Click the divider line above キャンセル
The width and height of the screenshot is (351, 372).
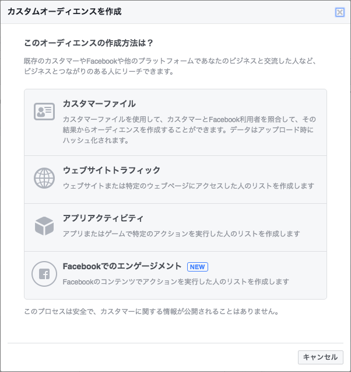click(x=175, y=343)
